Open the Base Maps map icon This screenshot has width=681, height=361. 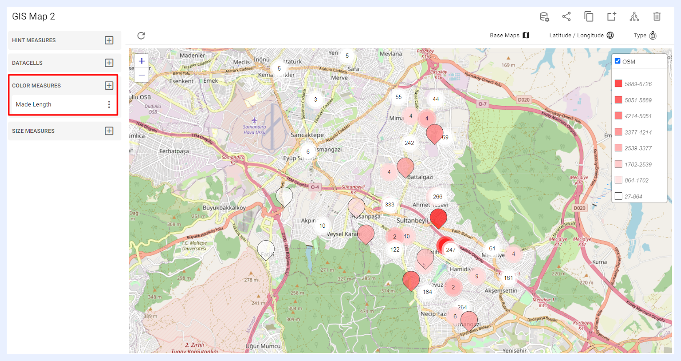(526, 36)
